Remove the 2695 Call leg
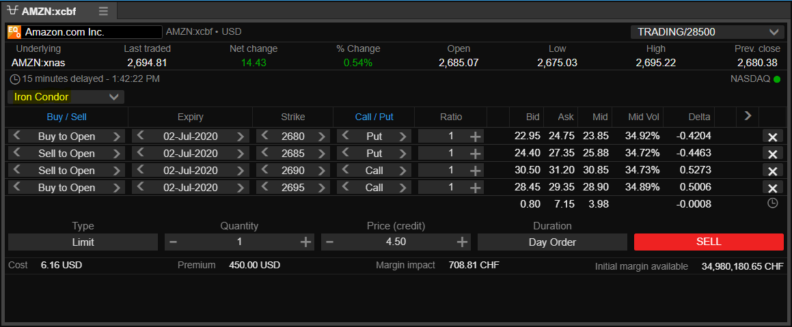The image size is (792, 327). [771, 188]
